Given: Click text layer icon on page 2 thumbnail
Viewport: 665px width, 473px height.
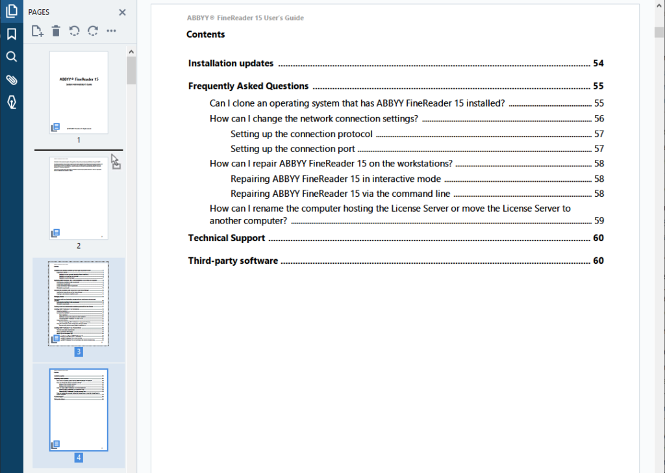Looking at the screenshot, I should tap(55, 233).
